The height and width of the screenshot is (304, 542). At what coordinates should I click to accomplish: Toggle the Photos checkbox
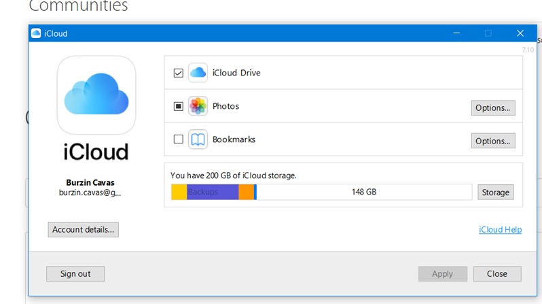[x=179, y=106]
